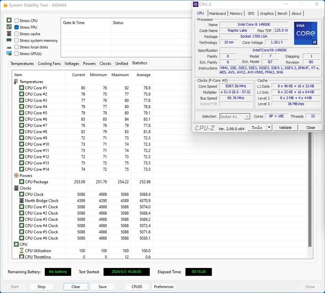Screen dimensions: 325x293
Task: Click the Temperatures thermometer icon in Statistics
Action: coord(16,81)
